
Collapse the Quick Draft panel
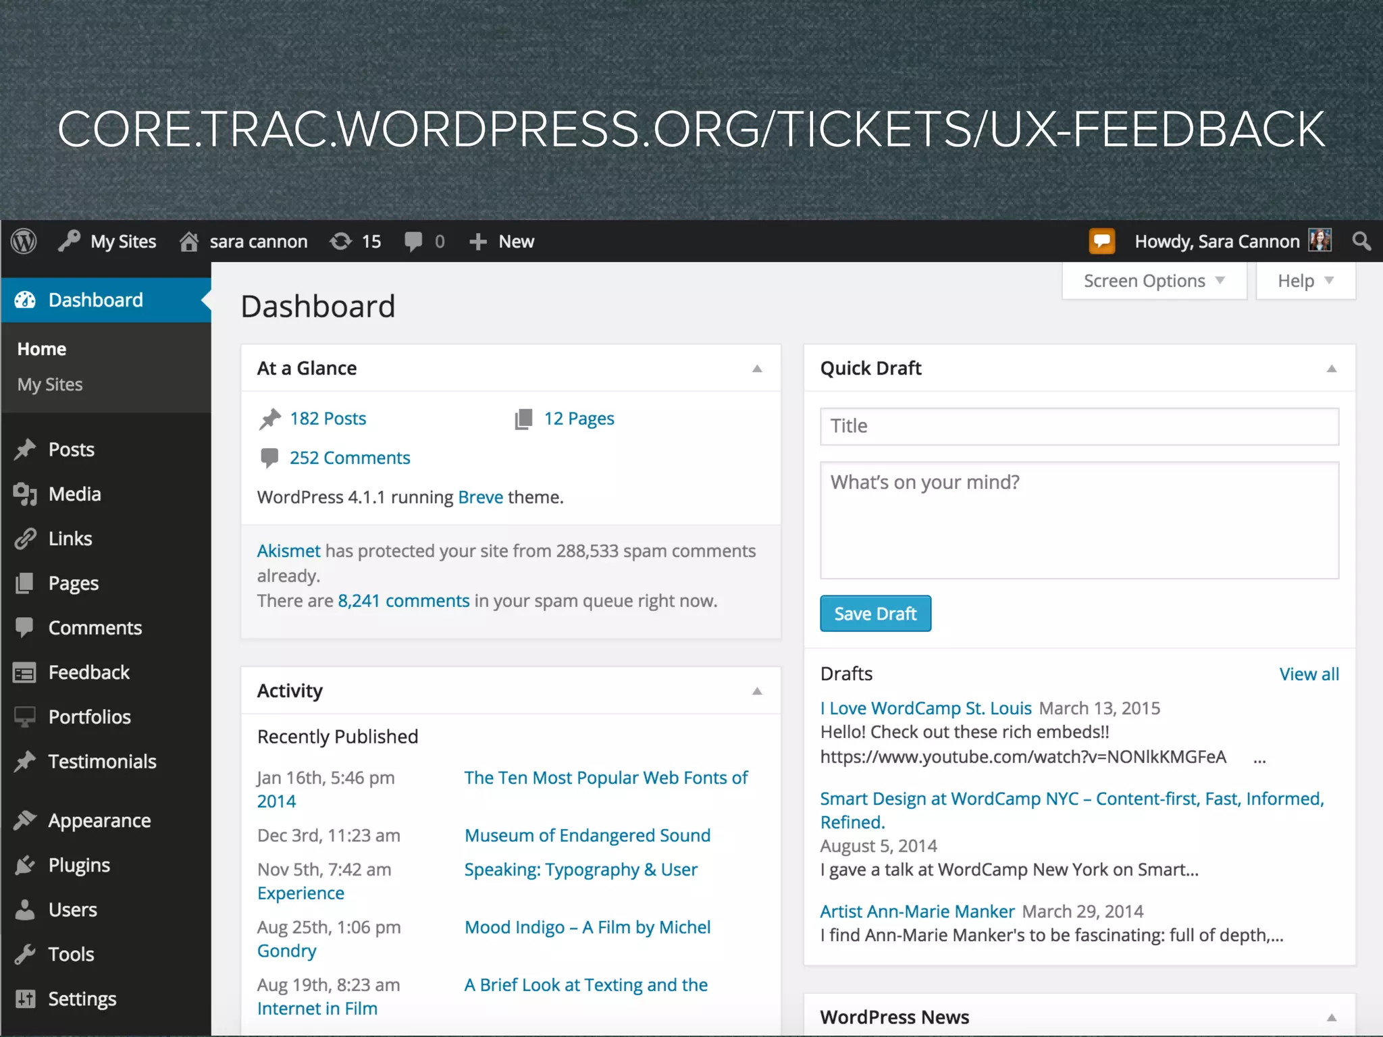tap(1332, 369)
